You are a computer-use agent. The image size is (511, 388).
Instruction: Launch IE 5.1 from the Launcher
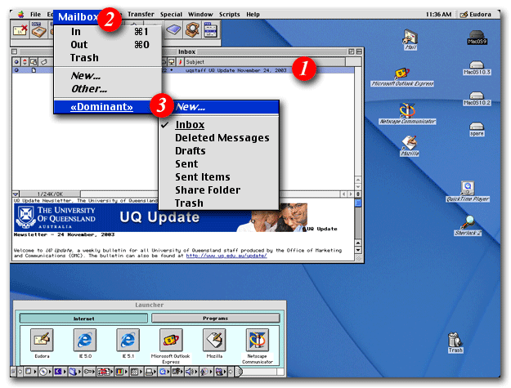[126, 339]
